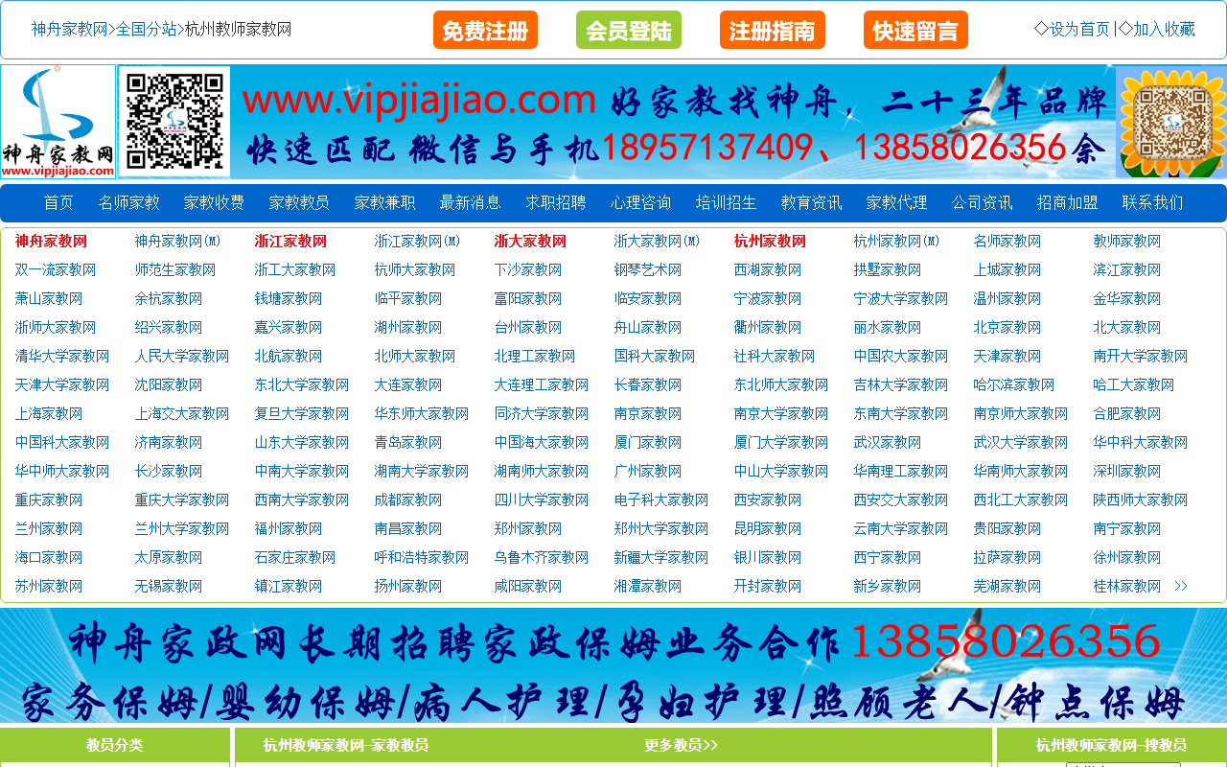This screenshot has width=1227, height=767.
Task: Open 南京家教网 link
Action: point(648,413)
